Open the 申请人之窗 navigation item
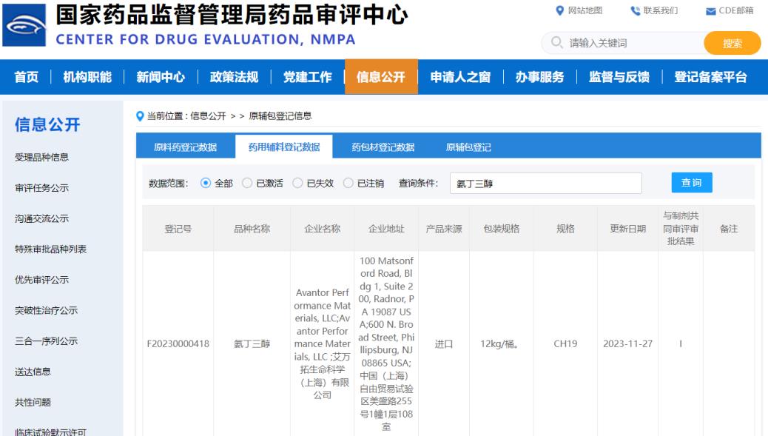This screenshot has height=436, width=768. [460, 77]
